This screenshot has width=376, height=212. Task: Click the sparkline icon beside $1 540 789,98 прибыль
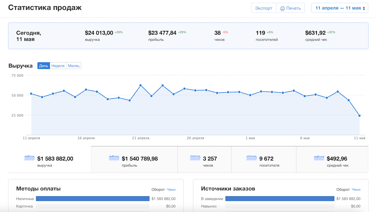coord(114,158)
